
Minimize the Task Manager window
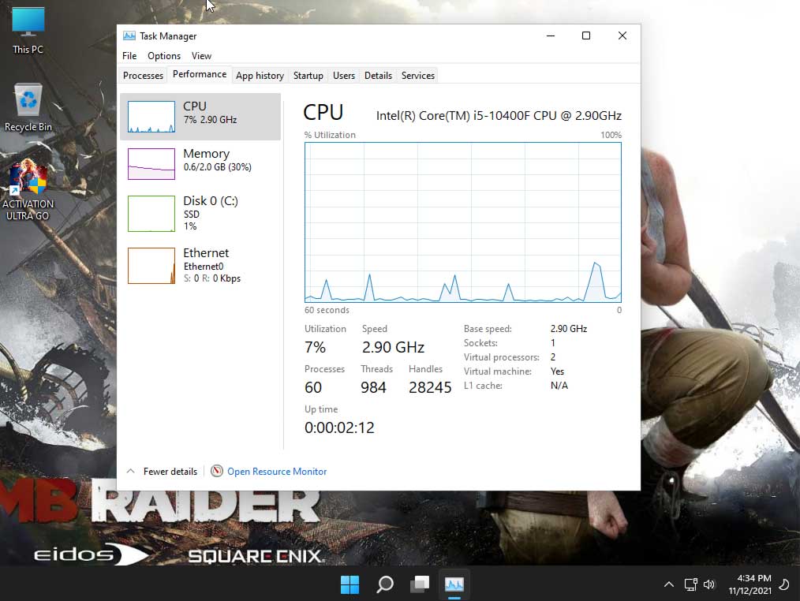coord(551,35)
